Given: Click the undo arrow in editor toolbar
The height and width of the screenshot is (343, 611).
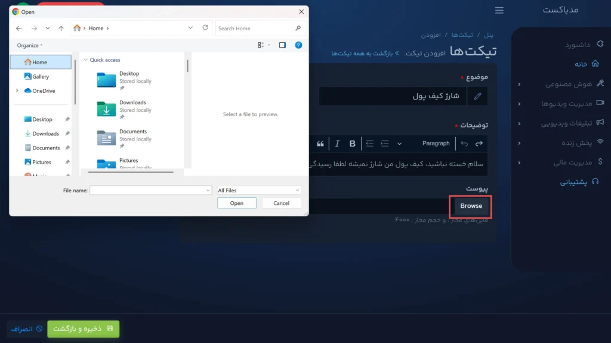Looking at the screenshot, I should point(464,144).
